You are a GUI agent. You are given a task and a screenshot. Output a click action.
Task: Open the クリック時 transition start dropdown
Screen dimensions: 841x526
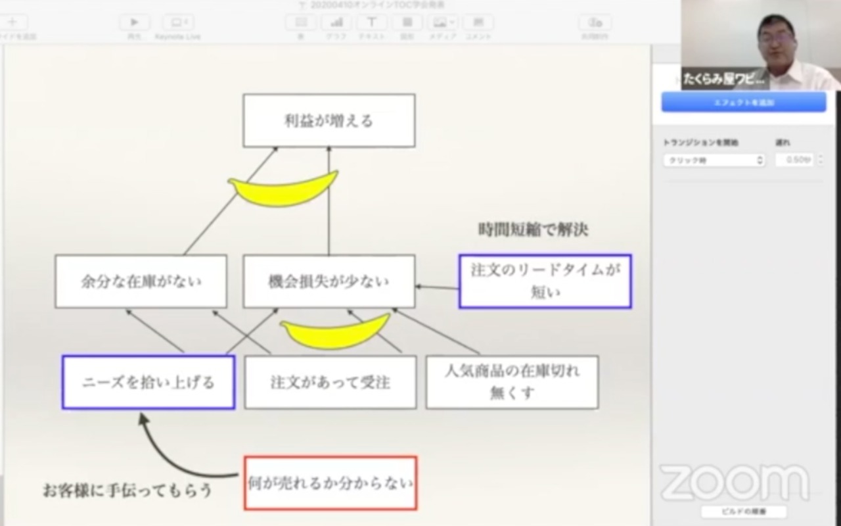point(714,160)
